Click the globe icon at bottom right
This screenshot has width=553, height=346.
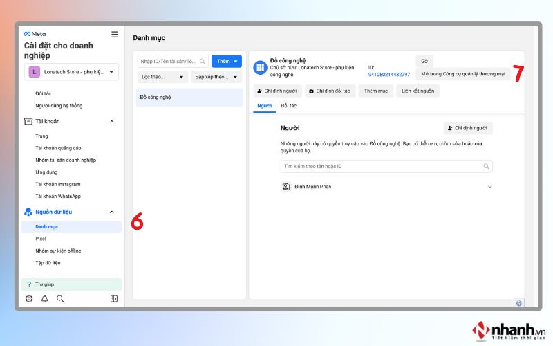519,303
